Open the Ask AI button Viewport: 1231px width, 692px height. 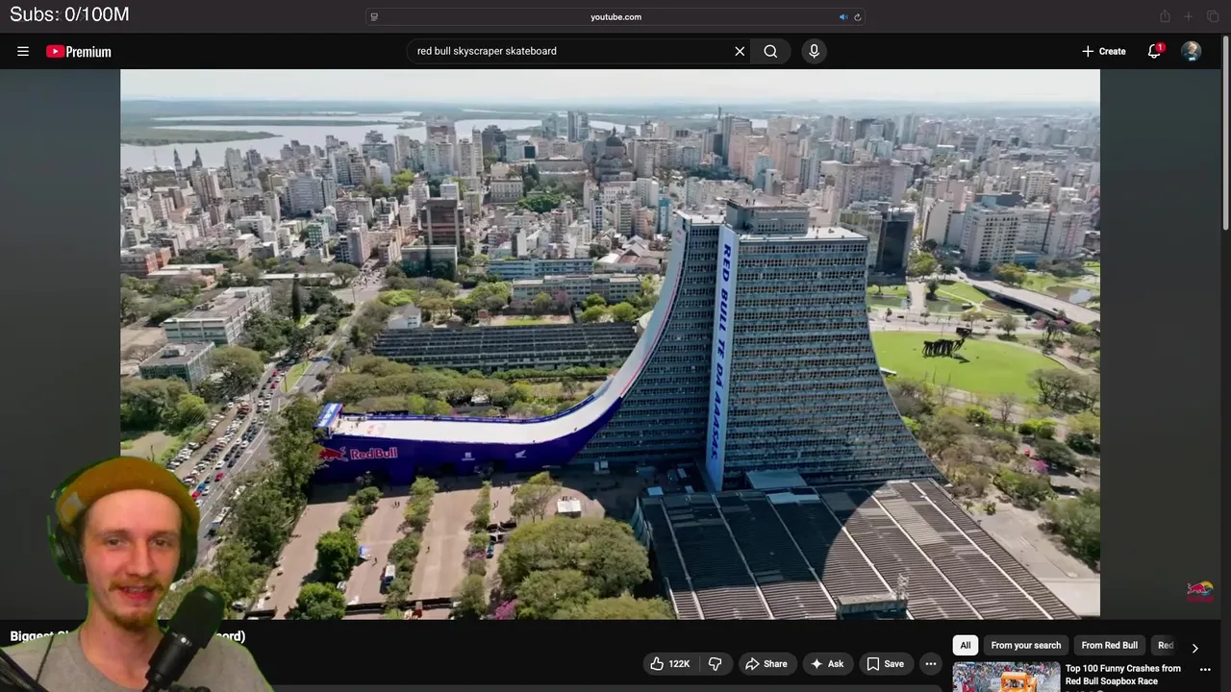[827, 664]
